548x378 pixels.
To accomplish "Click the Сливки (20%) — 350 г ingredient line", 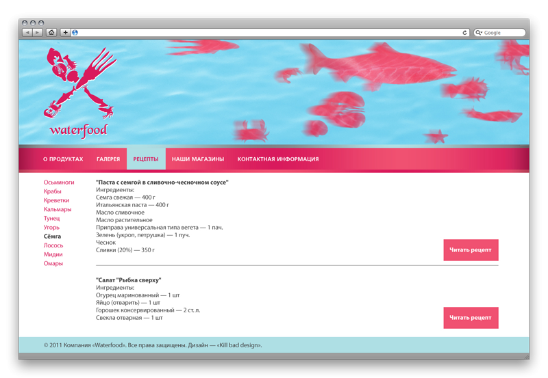I will click(x=125, y=250).
